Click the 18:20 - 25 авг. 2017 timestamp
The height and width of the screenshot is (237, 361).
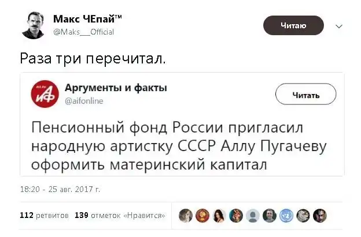[60, 189]
